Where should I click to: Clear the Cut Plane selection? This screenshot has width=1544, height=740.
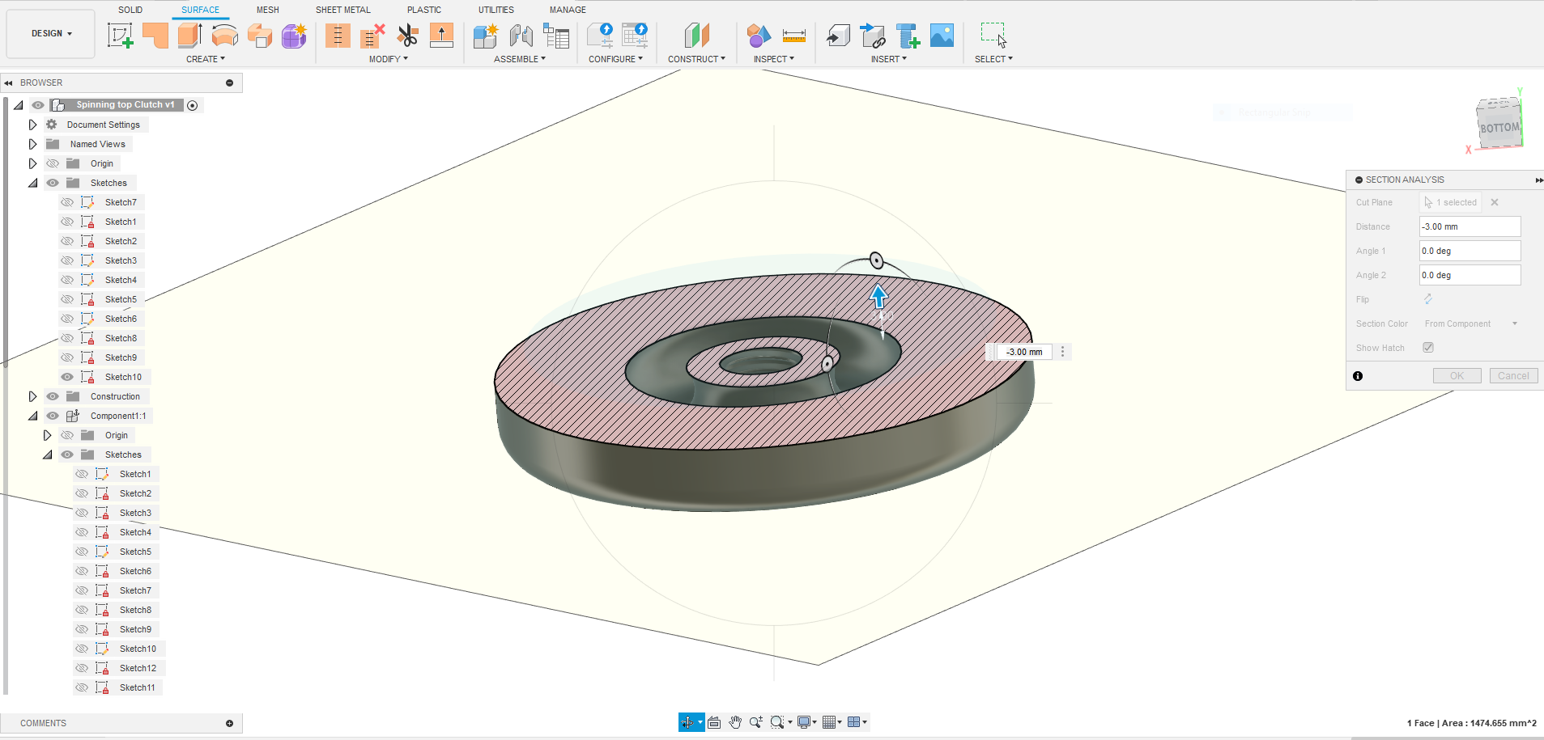pos(1495,203)
